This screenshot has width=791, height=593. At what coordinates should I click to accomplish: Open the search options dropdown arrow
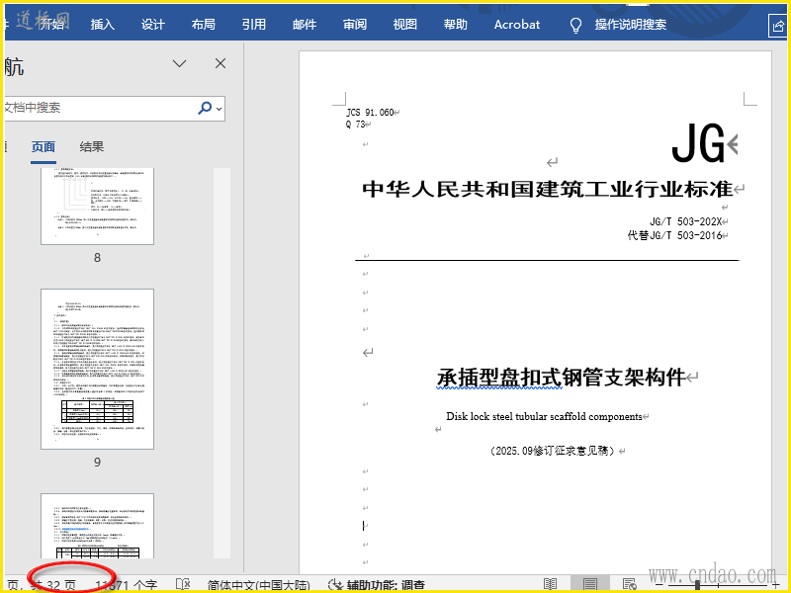220,109
